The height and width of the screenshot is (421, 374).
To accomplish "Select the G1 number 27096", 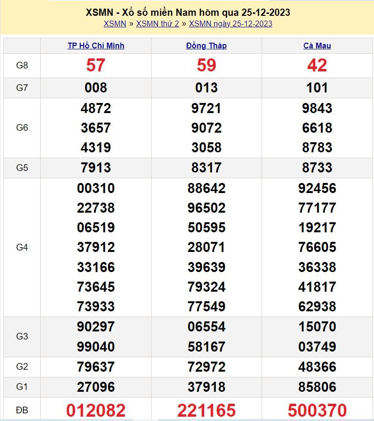I will click(96, 387).
